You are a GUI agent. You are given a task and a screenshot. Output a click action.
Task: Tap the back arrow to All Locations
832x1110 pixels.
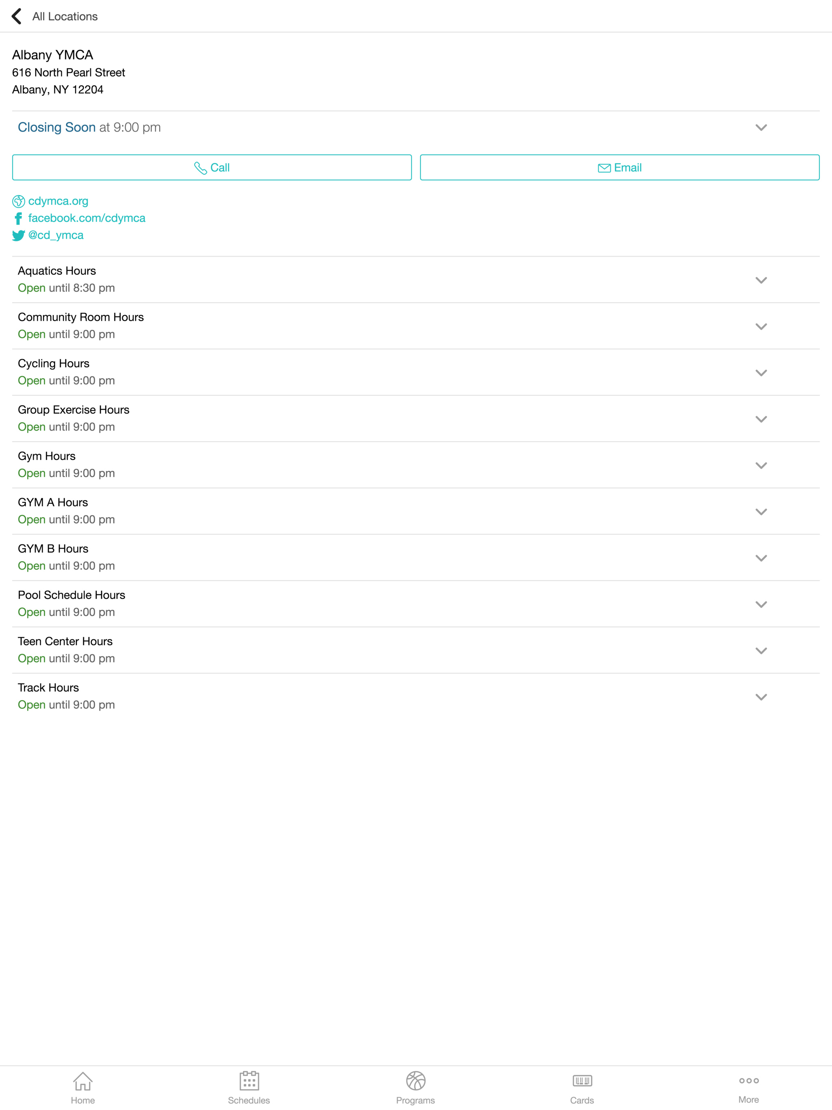pyautogui.click(x=17, y=16)
